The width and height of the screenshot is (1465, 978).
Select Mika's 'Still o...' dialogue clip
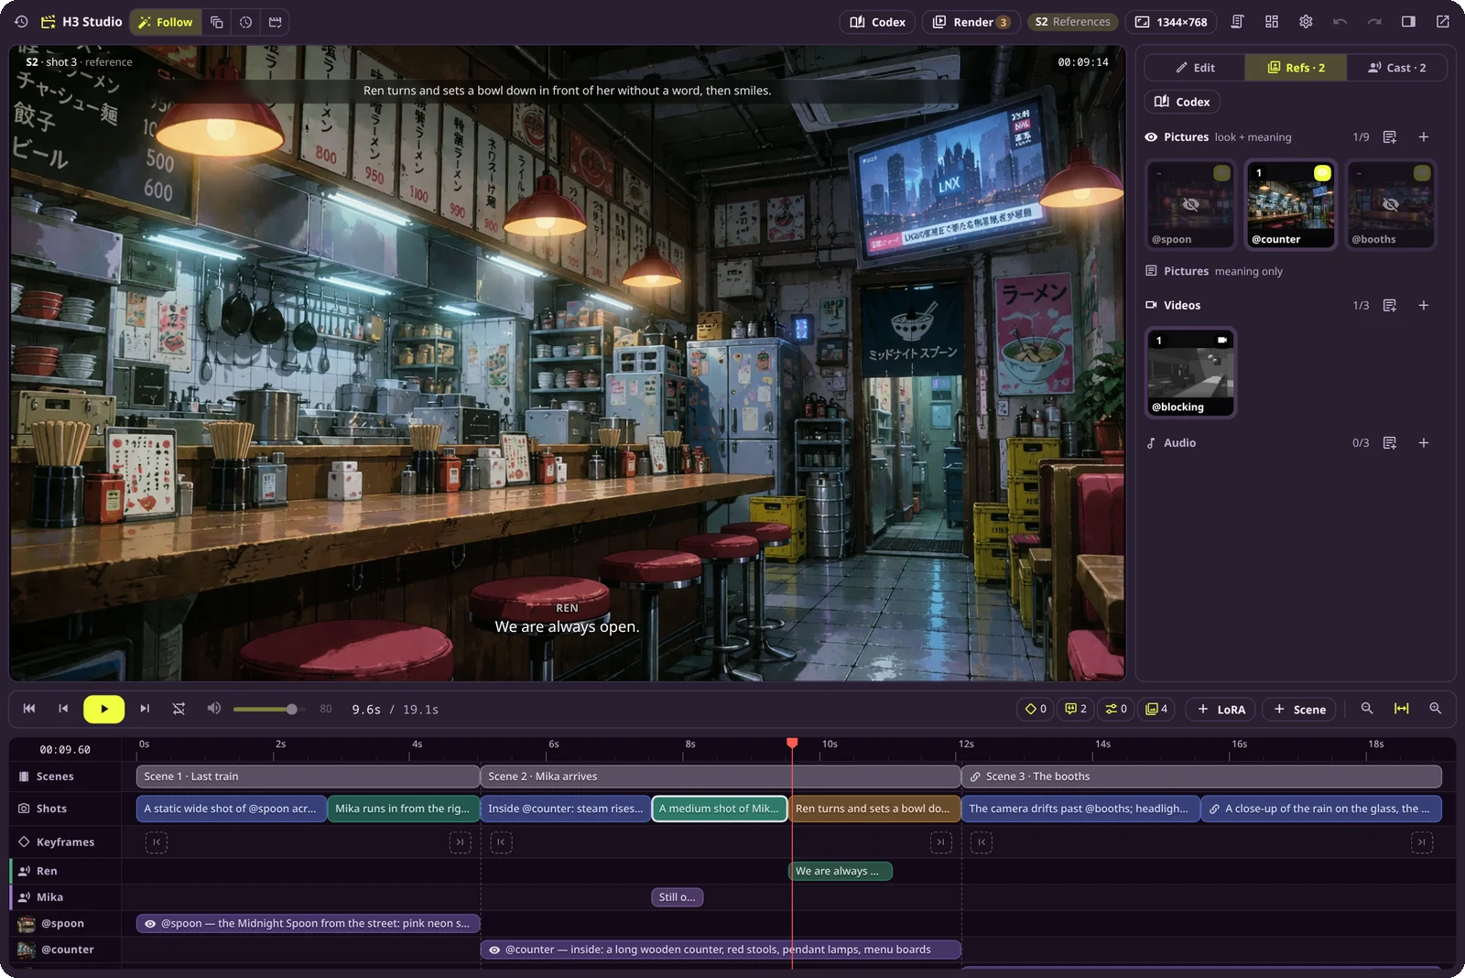point(678,897)
